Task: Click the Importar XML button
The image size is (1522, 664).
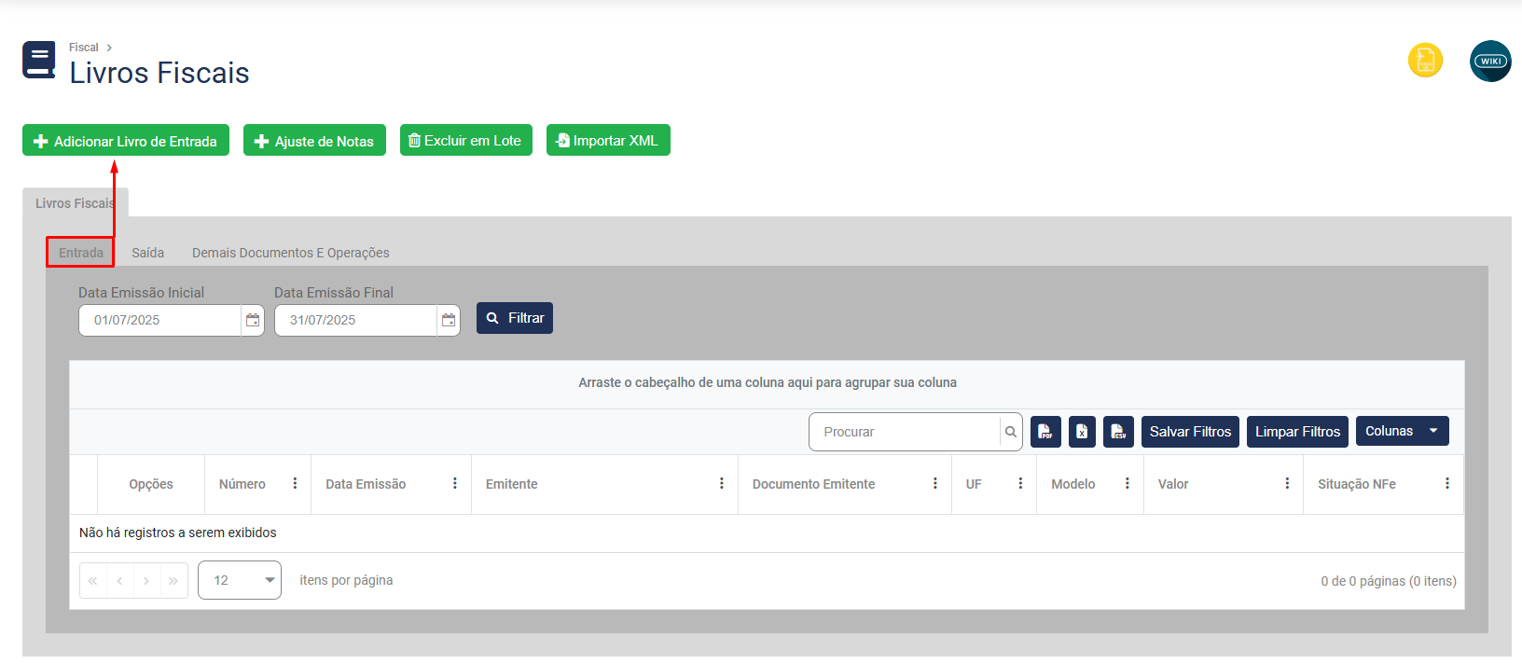Action: click(x=608, y=140)
